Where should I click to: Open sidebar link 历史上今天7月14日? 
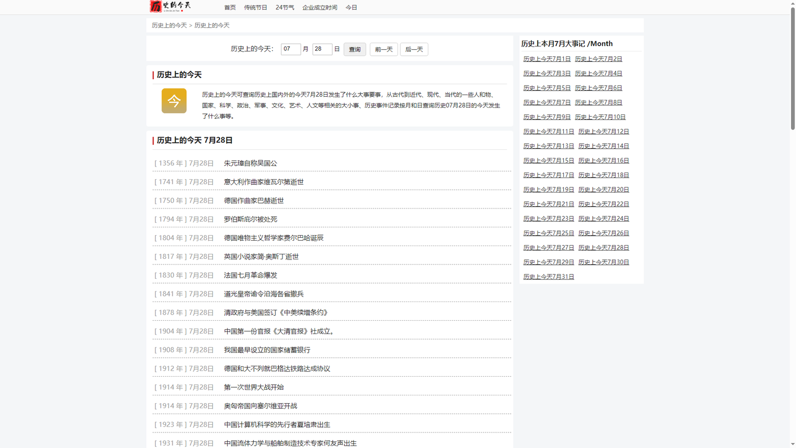pyautogui.click(x=604, y=146)
